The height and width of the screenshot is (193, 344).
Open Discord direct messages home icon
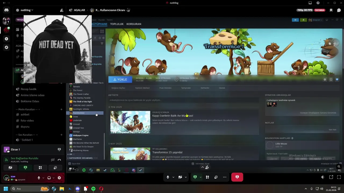(6, 10)
